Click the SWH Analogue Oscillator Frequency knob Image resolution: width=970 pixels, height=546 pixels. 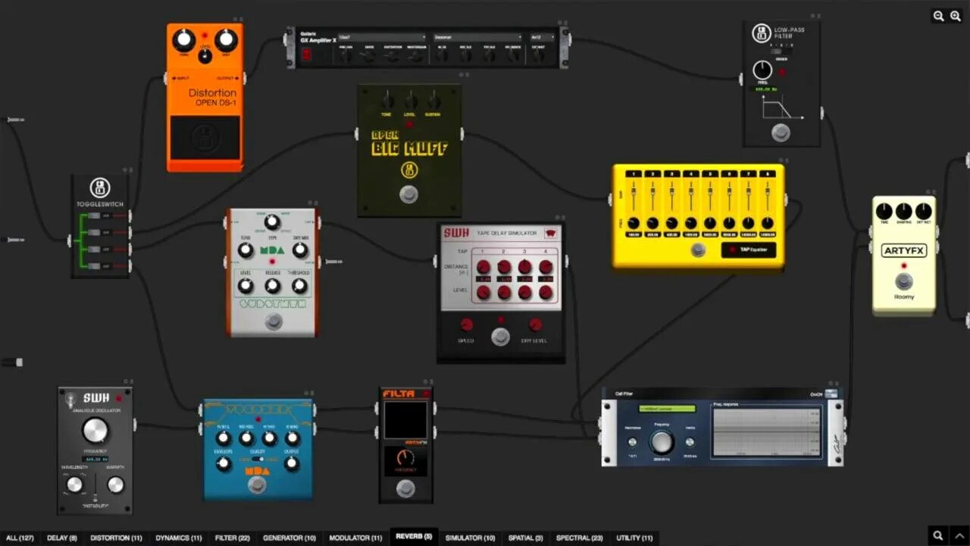pos(95,431)
